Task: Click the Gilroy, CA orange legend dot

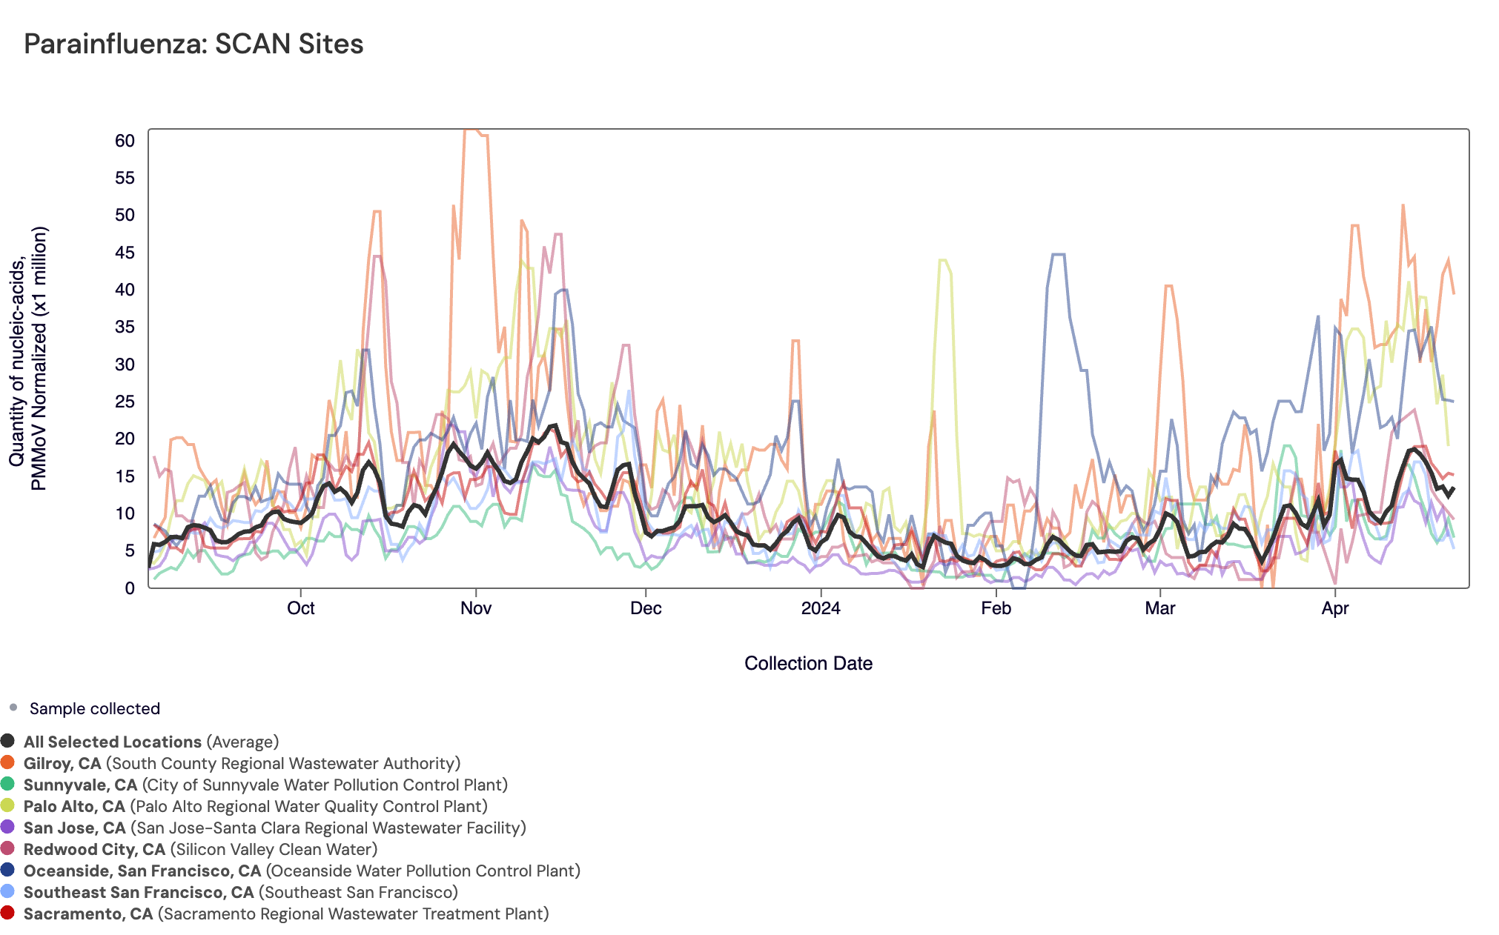Action: tap(7, 762)
